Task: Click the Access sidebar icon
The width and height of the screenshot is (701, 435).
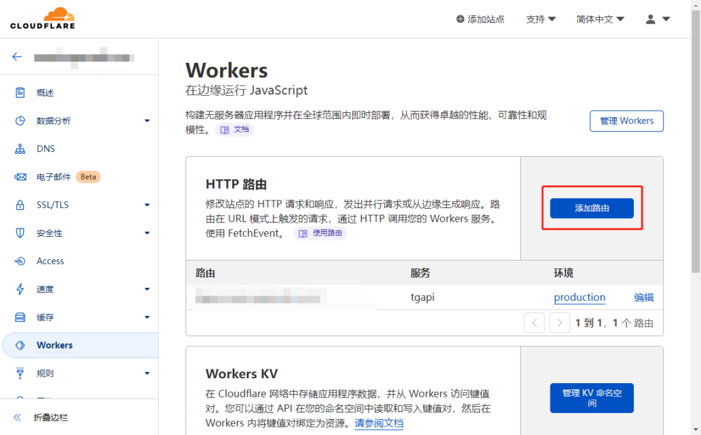Action: coord(21,261)
